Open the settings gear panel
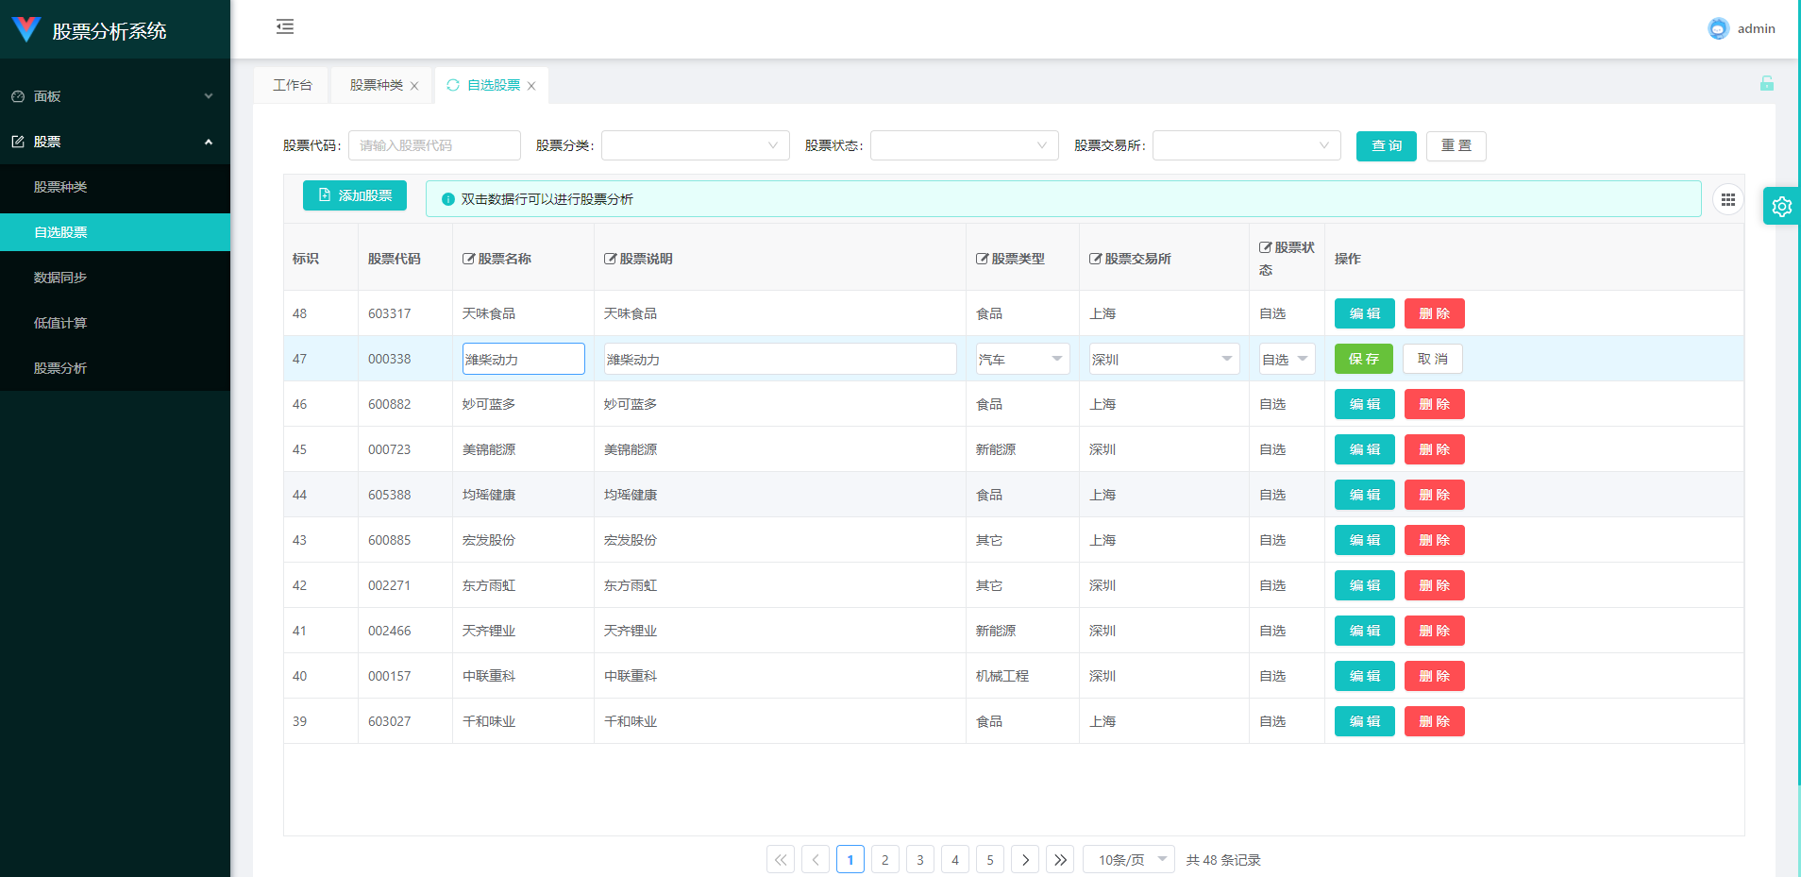 pyautogui.click(x=1781, y=207)
